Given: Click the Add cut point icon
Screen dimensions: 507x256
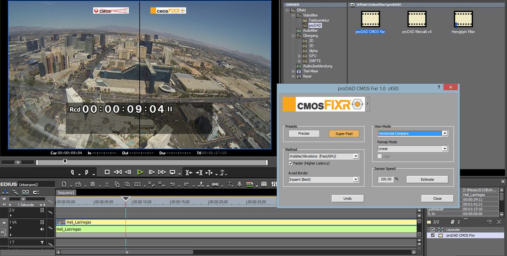Looking at the screenshot, I should coord(200,184).
